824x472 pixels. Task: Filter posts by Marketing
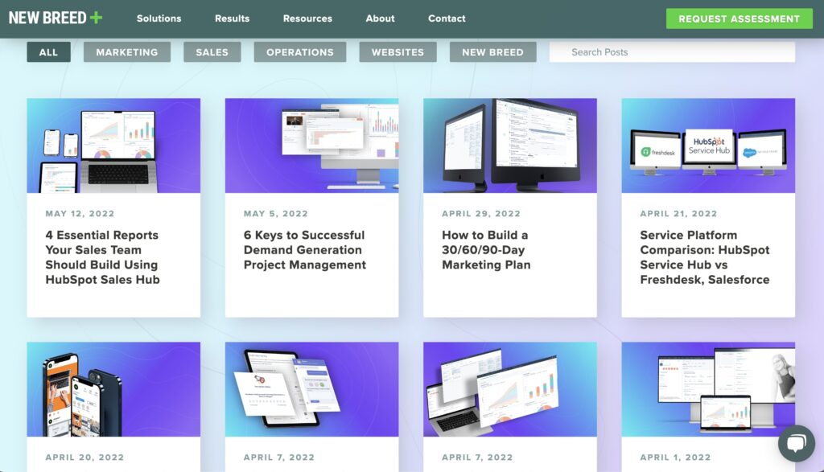pos(126,52)
